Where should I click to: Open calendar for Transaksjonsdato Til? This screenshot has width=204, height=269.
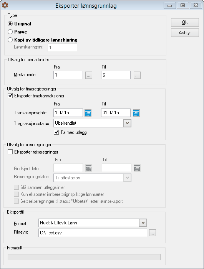pos(136,113)
